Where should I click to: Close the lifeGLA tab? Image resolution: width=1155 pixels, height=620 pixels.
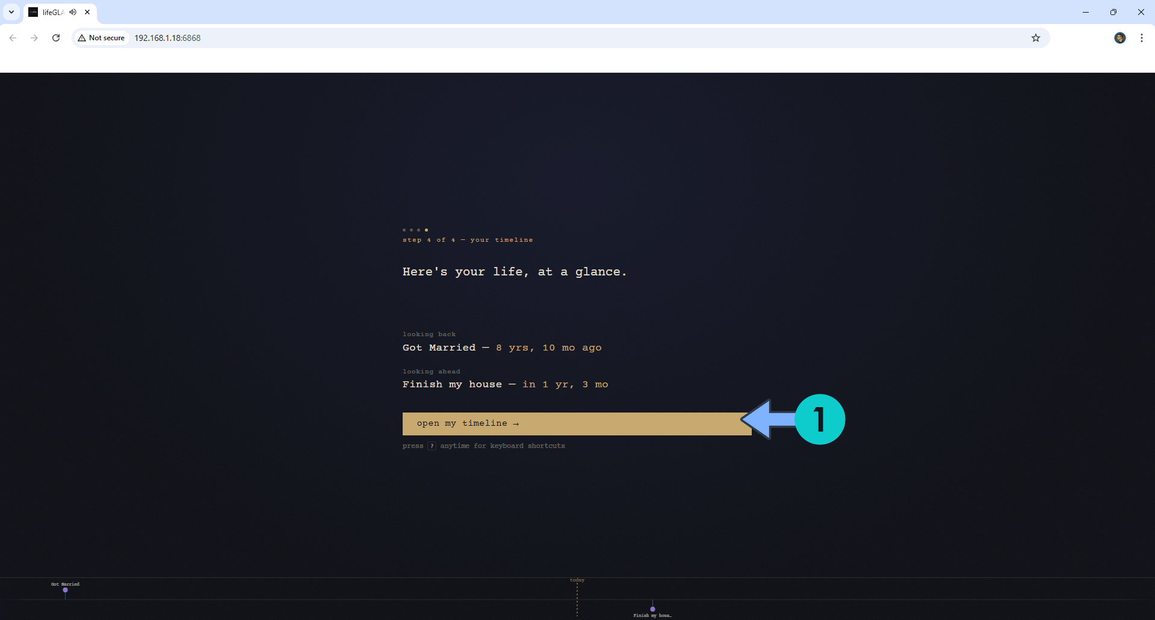(x=87, y=12)
